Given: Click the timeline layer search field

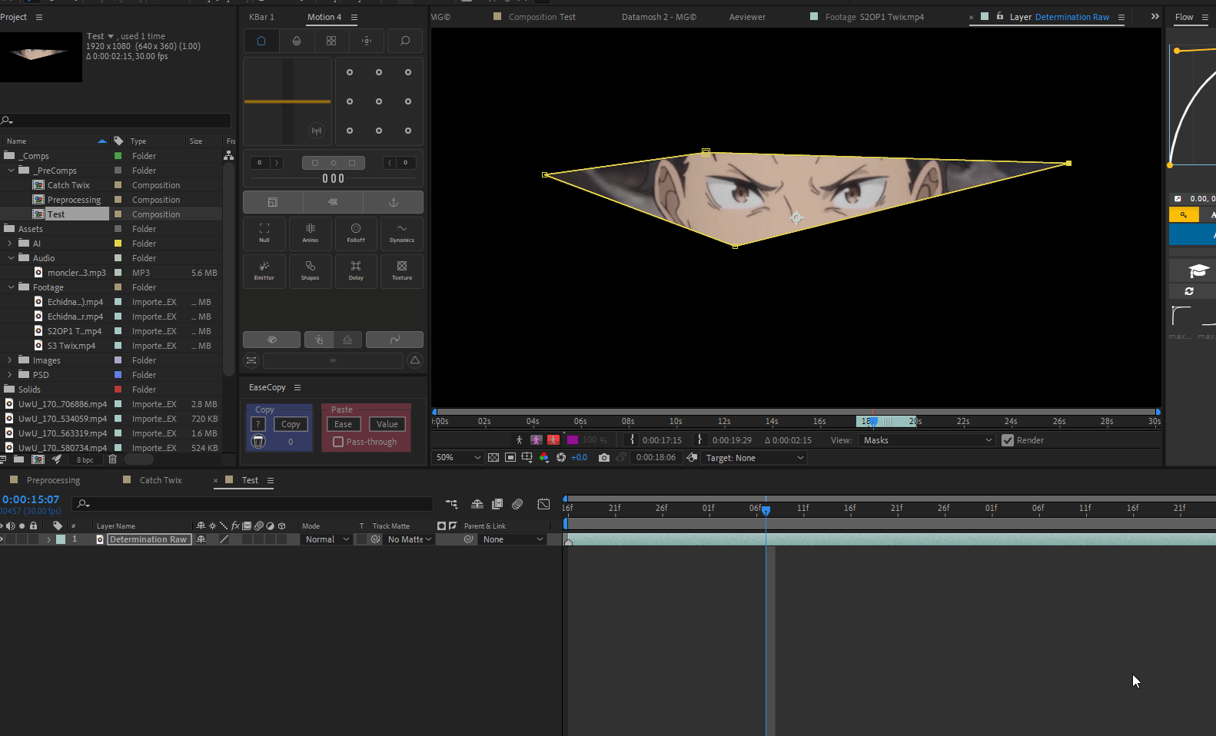Looking at the screenshot, I should (x=253, y=504).
